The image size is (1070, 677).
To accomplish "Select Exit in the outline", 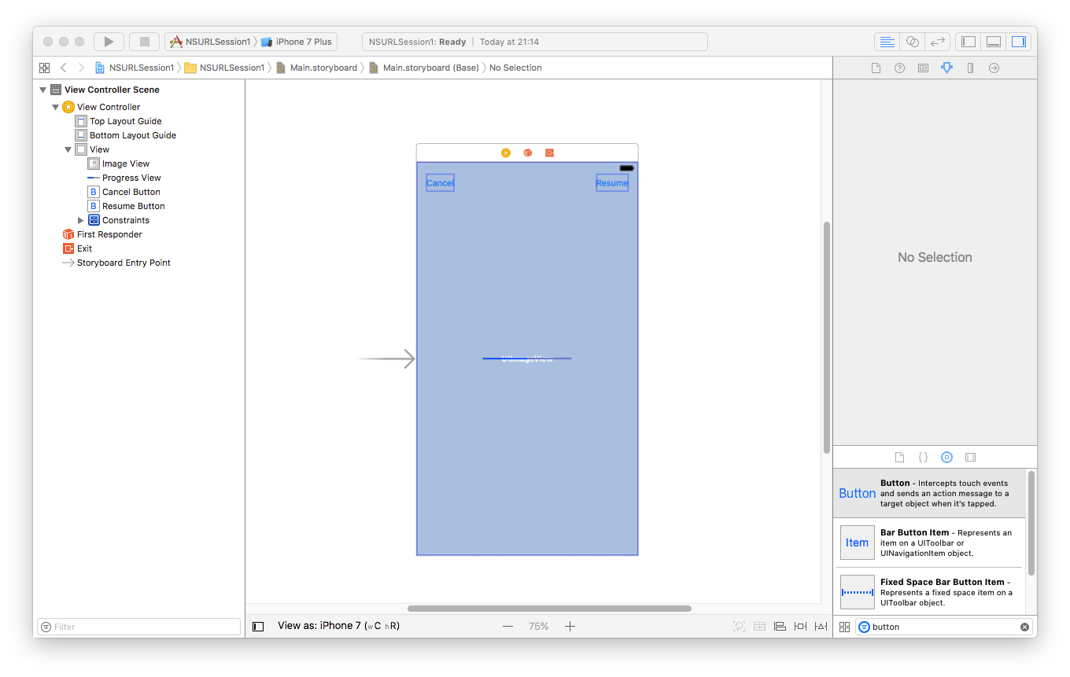I will pyautogui.click(x=84, y=248).
